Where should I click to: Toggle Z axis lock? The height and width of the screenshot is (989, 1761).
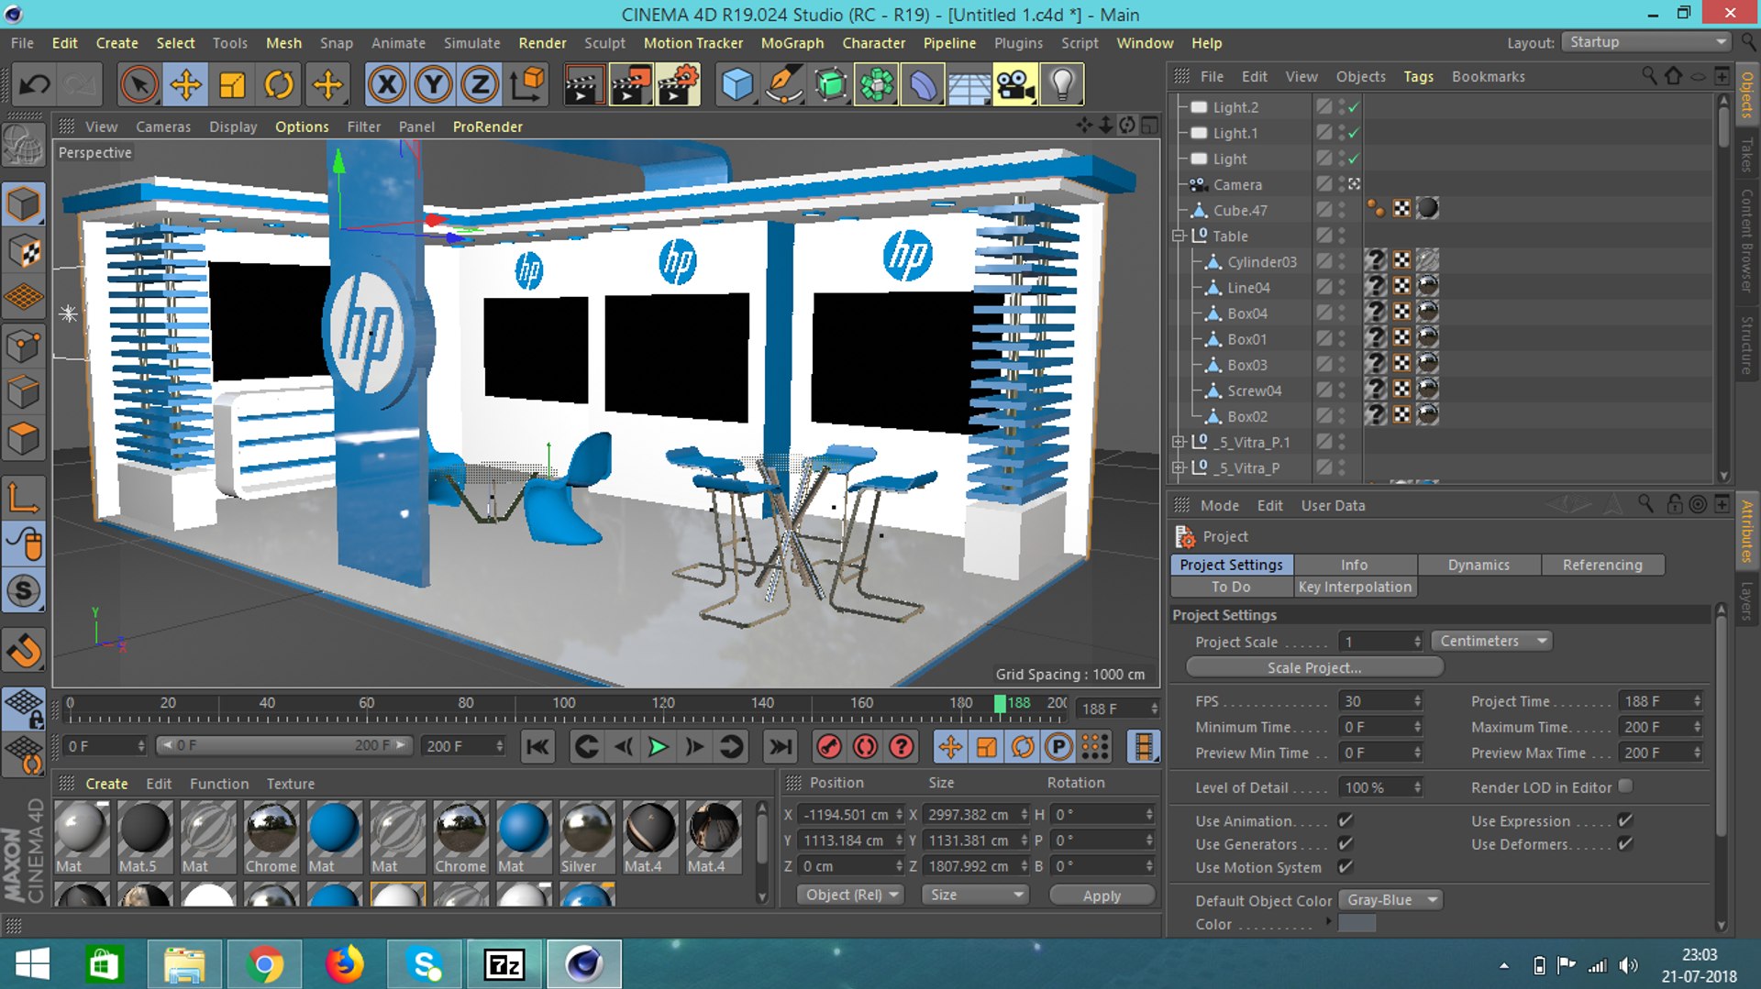(x=480, y=85)
